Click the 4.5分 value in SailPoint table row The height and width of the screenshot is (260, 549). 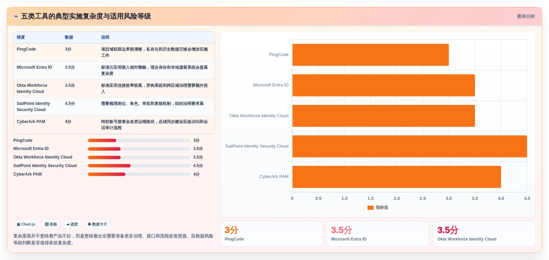point(70,104)
